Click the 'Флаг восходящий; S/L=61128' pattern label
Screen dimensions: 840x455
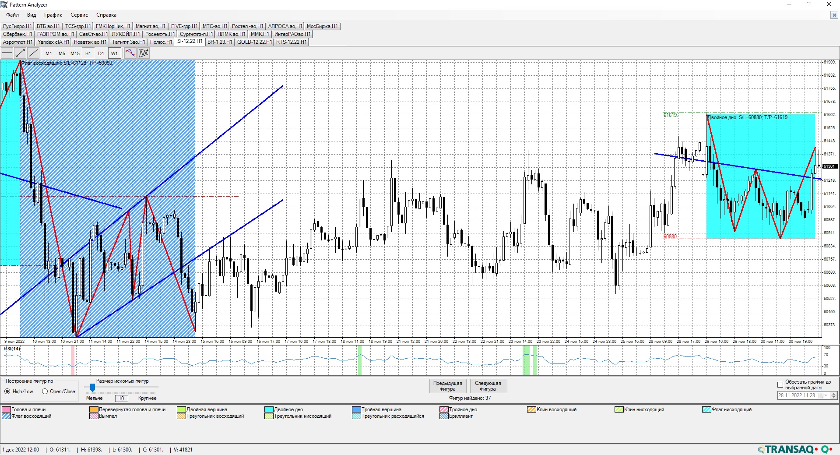(x=67, y=63)
